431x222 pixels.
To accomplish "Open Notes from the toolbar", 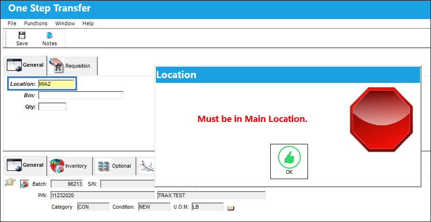I will pyautogui.click(x=50, y=39).
